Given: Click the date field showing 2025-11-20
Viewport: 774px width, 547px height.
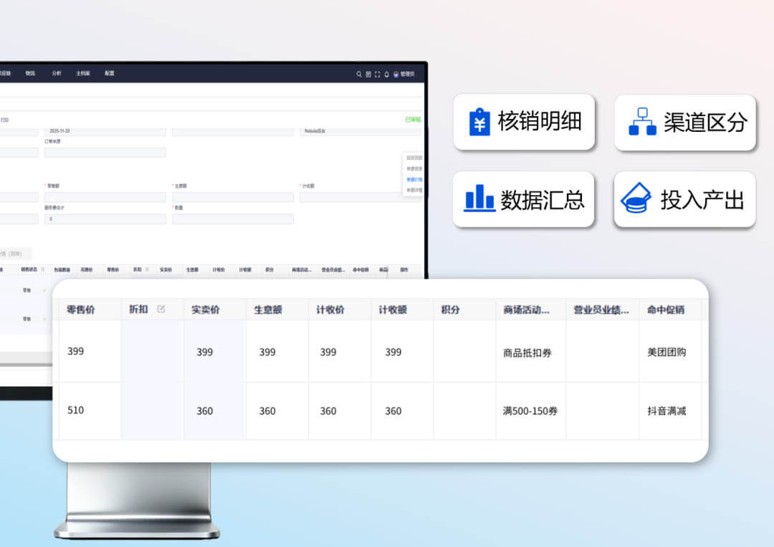Looking at the screenshot, I should (x=105, y=132).
